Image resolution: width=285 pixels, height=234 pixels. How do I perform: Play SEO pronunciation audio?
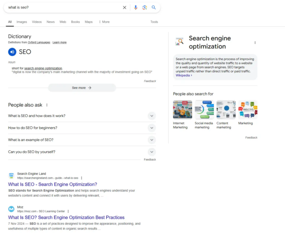point(12,52)
